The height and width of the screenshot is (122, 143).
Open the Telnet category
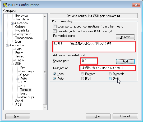pyautogui.click(x=20, y=56)
